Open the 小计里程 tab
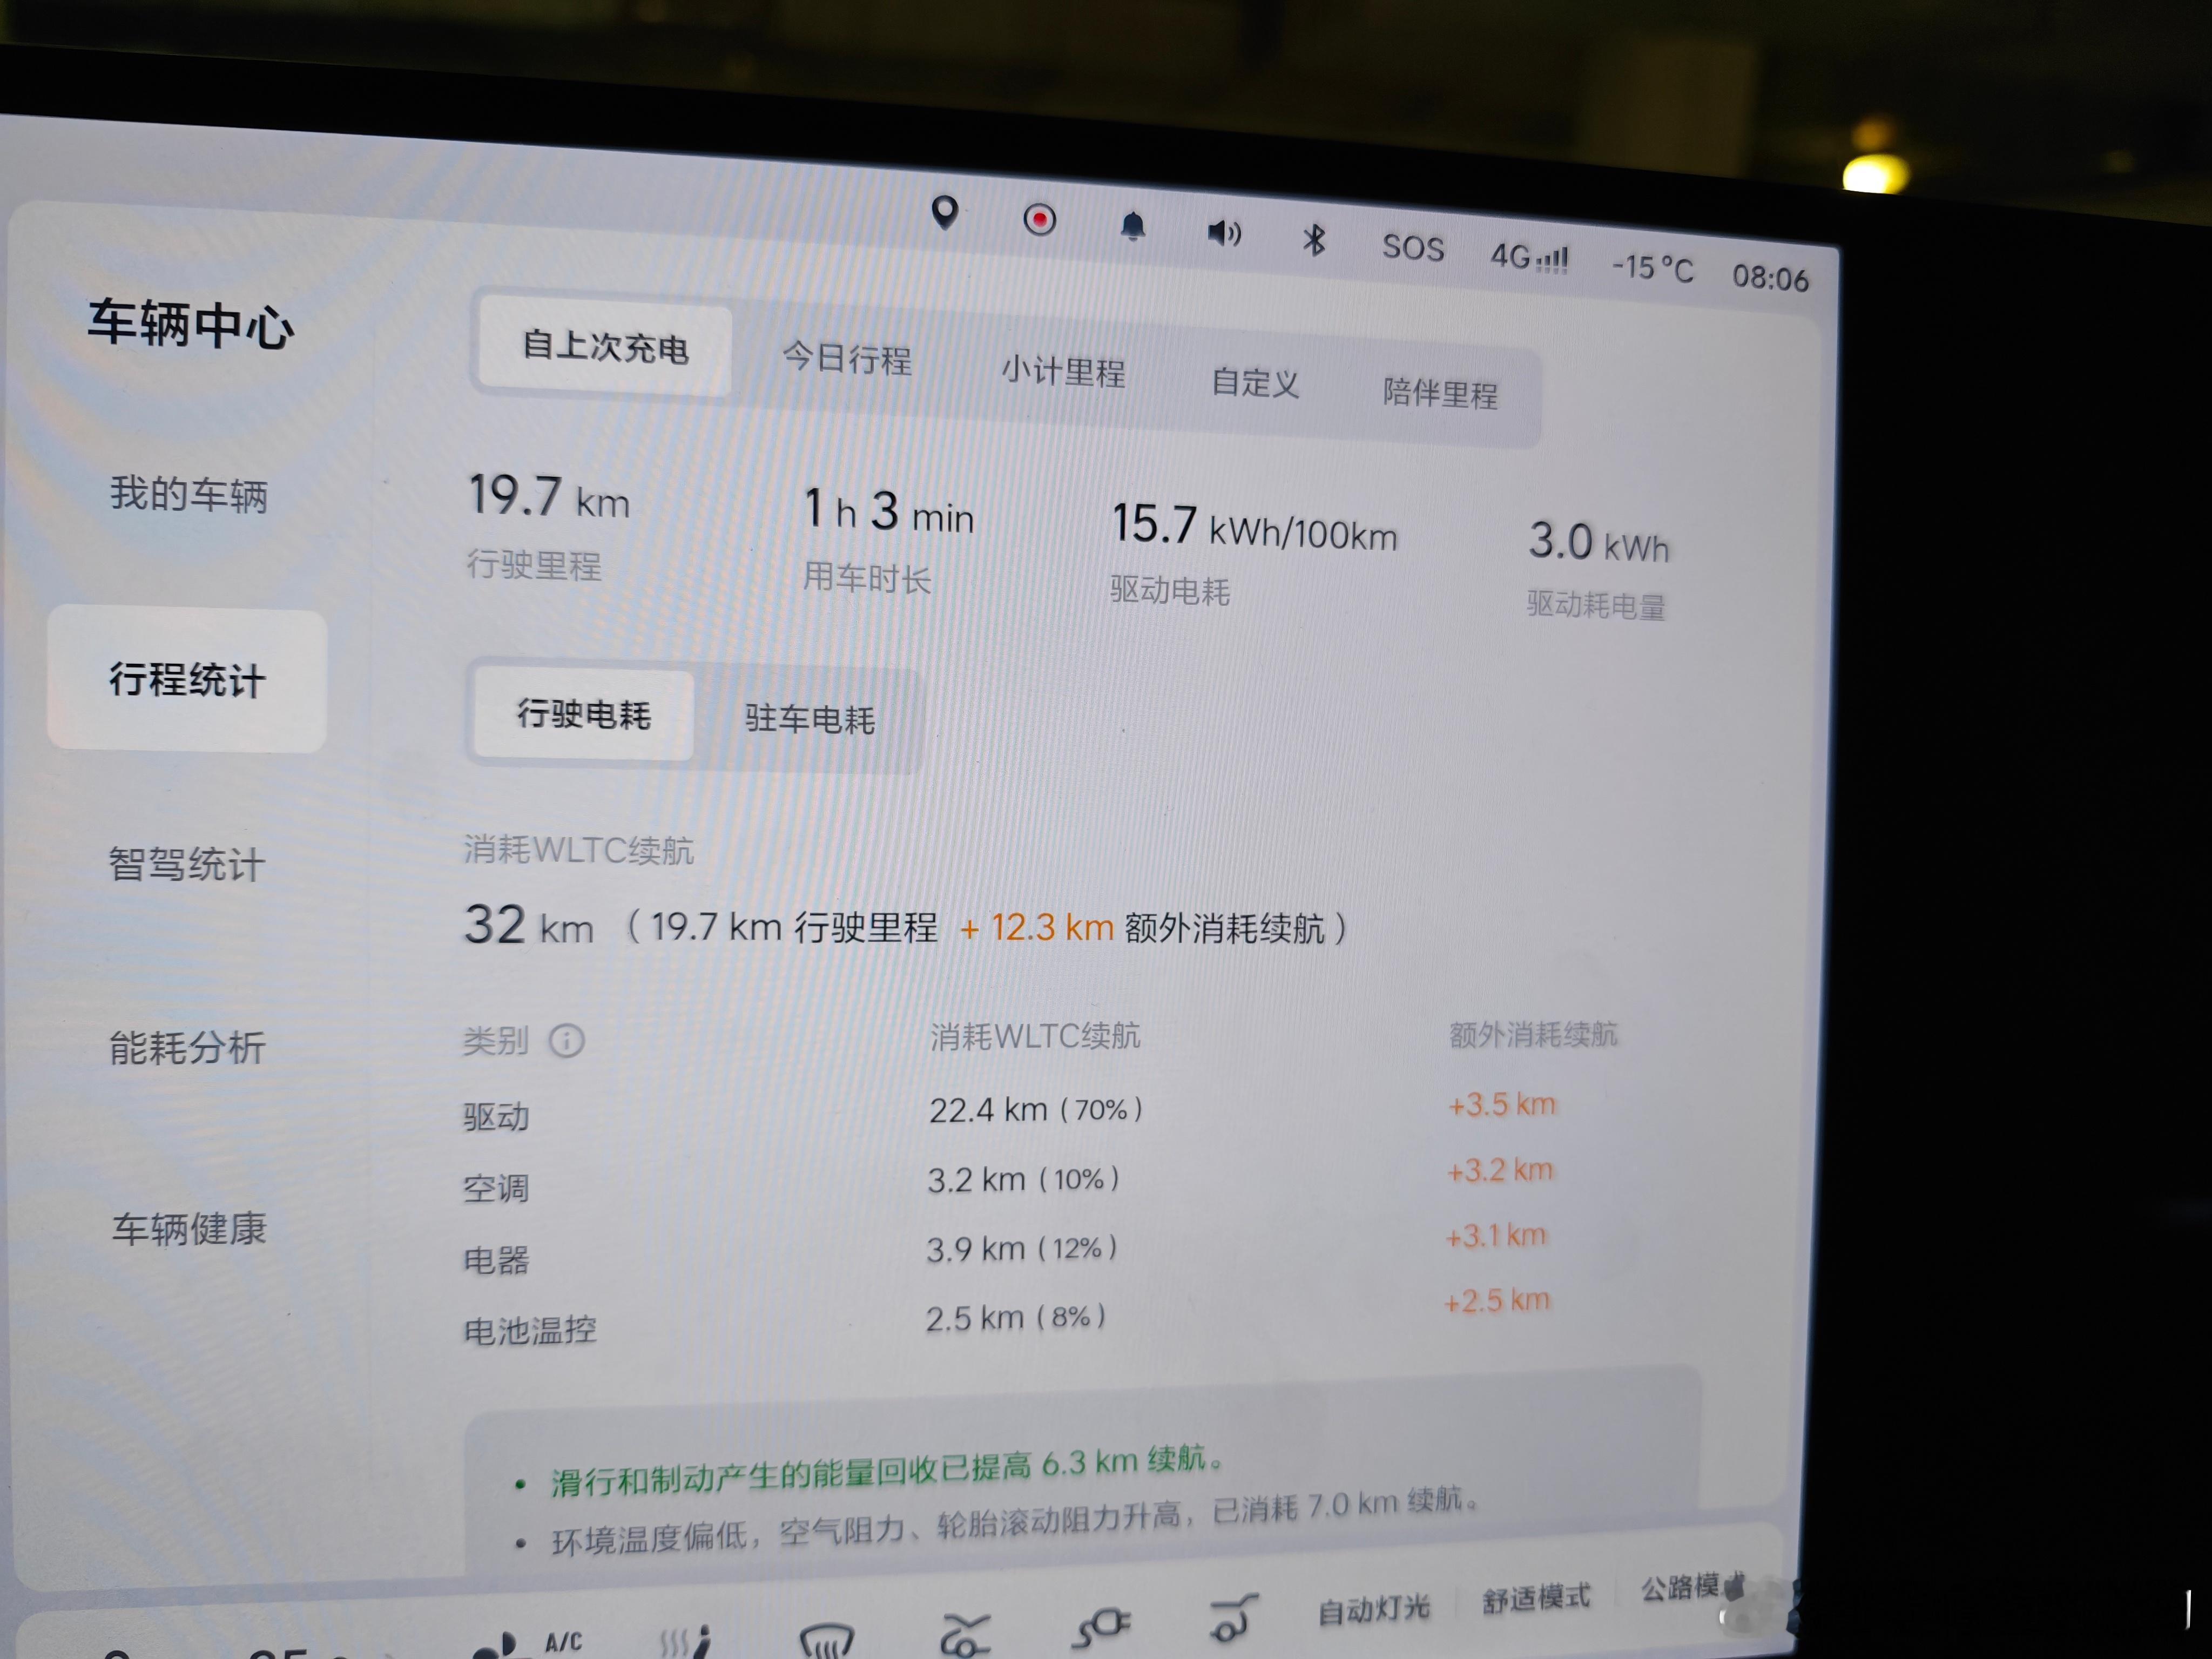This screenshot has height=1659, width=2212. coord(1063,372)
